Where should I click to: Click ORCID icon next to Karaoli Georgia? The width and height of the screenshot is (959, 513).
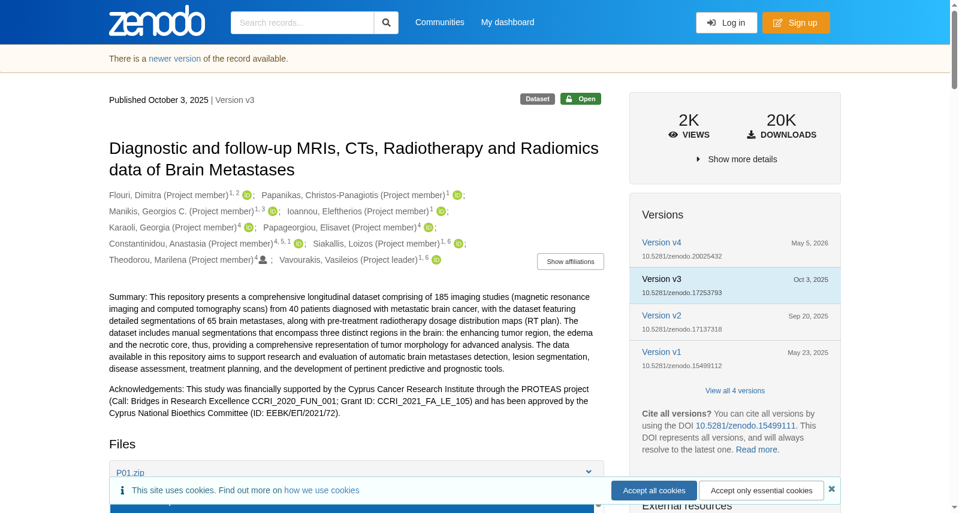pyautogui.click(x=249, y=227)
